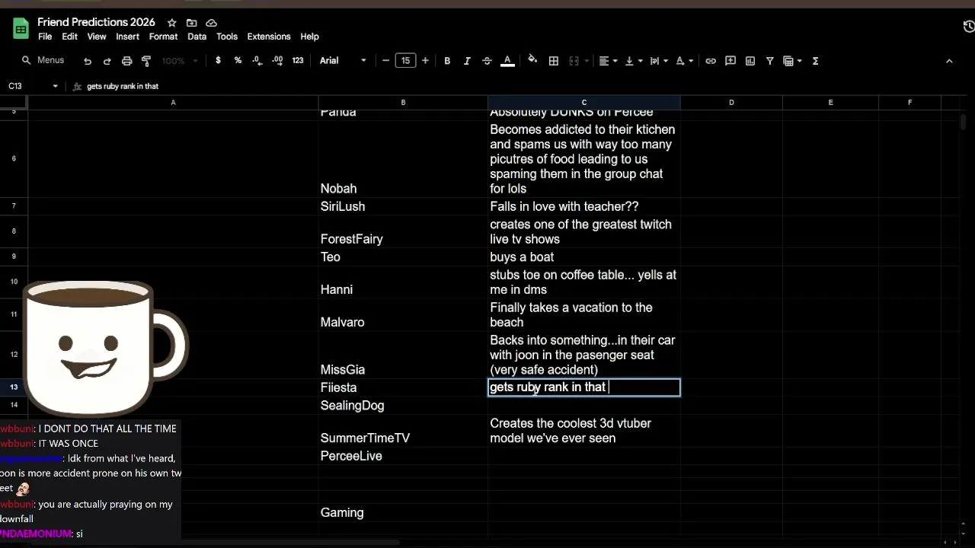
Task: Click the cell containing 'Fiiesta'
Action: click(403, 387)
